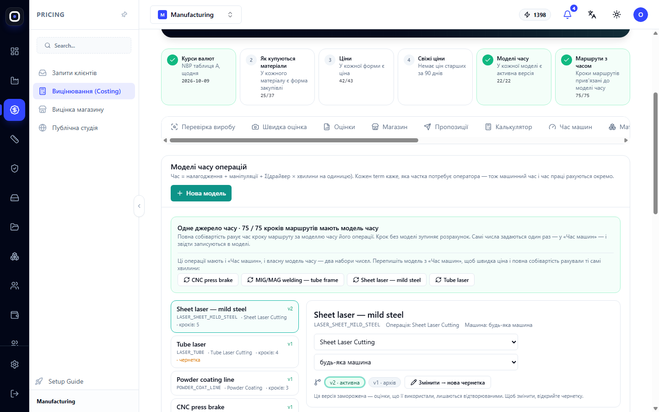
Task: Open the Manufacturing workspace switcher
Action: click(x=196, y=15)
